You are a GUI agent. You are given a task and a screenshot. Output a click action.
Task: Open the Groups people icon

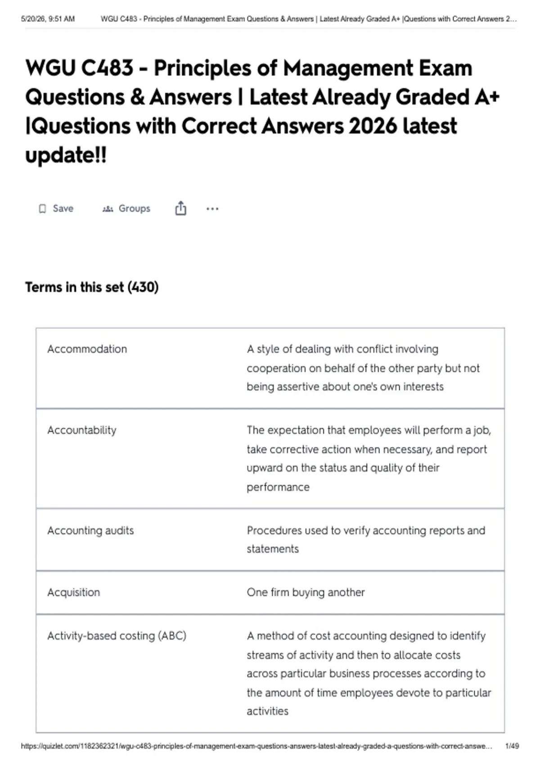tap(108, 209)
